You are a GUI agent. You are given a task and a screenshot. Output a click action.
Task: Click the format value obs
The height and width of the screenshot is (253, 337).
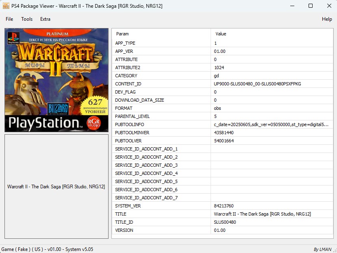click(x=217, y=108)
